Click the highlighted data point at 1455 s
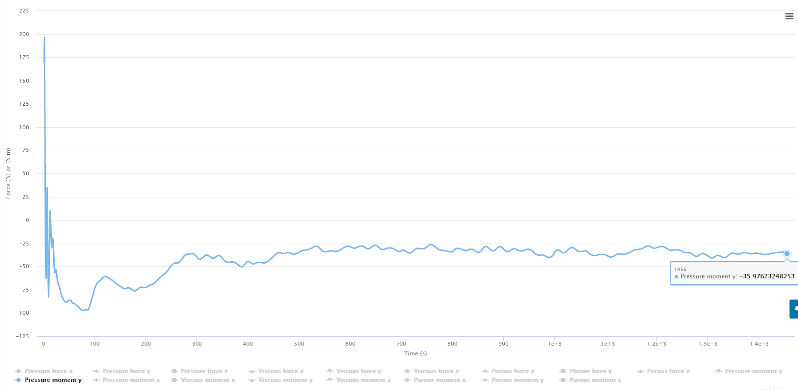Viewport: 798px width, 390px height. coord(787,253)
